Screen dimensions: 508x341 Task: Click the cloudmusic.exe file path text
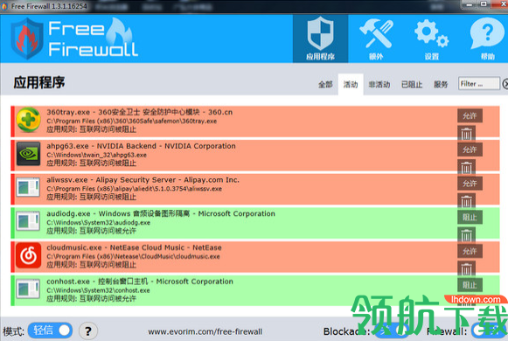point(133,256)
